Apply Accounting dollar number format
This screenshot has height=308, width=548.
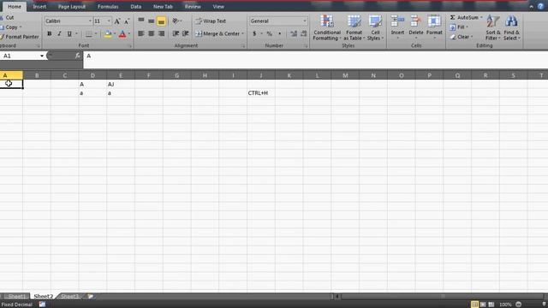[x=254, y=34]
